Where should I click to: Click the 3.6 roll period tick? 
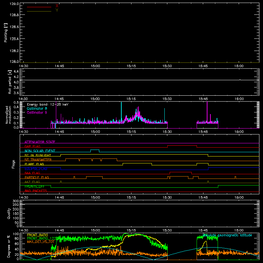coord(16,93)
